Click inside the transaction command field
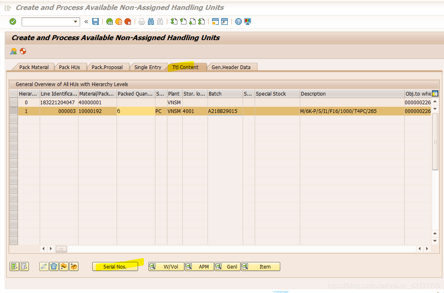Image resolution: width=444 pixels, height=293 pixels. coord(47,22)
